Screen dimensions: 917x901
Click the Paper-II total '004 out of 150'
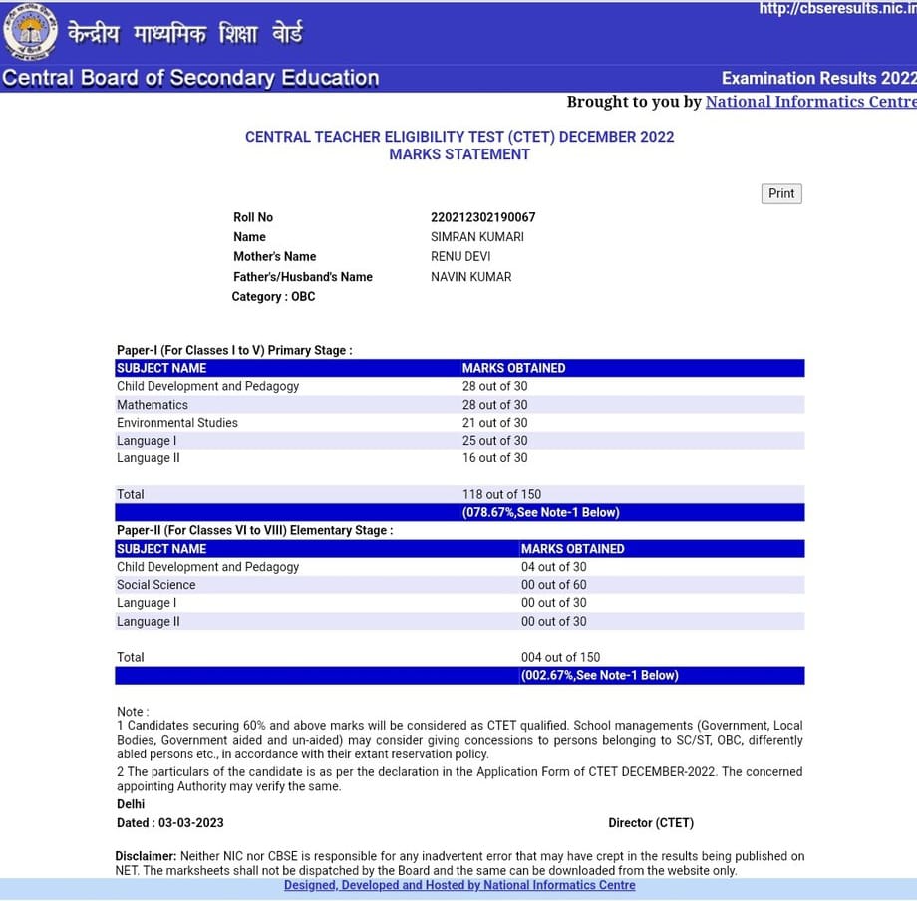click(x=561, y=657)
